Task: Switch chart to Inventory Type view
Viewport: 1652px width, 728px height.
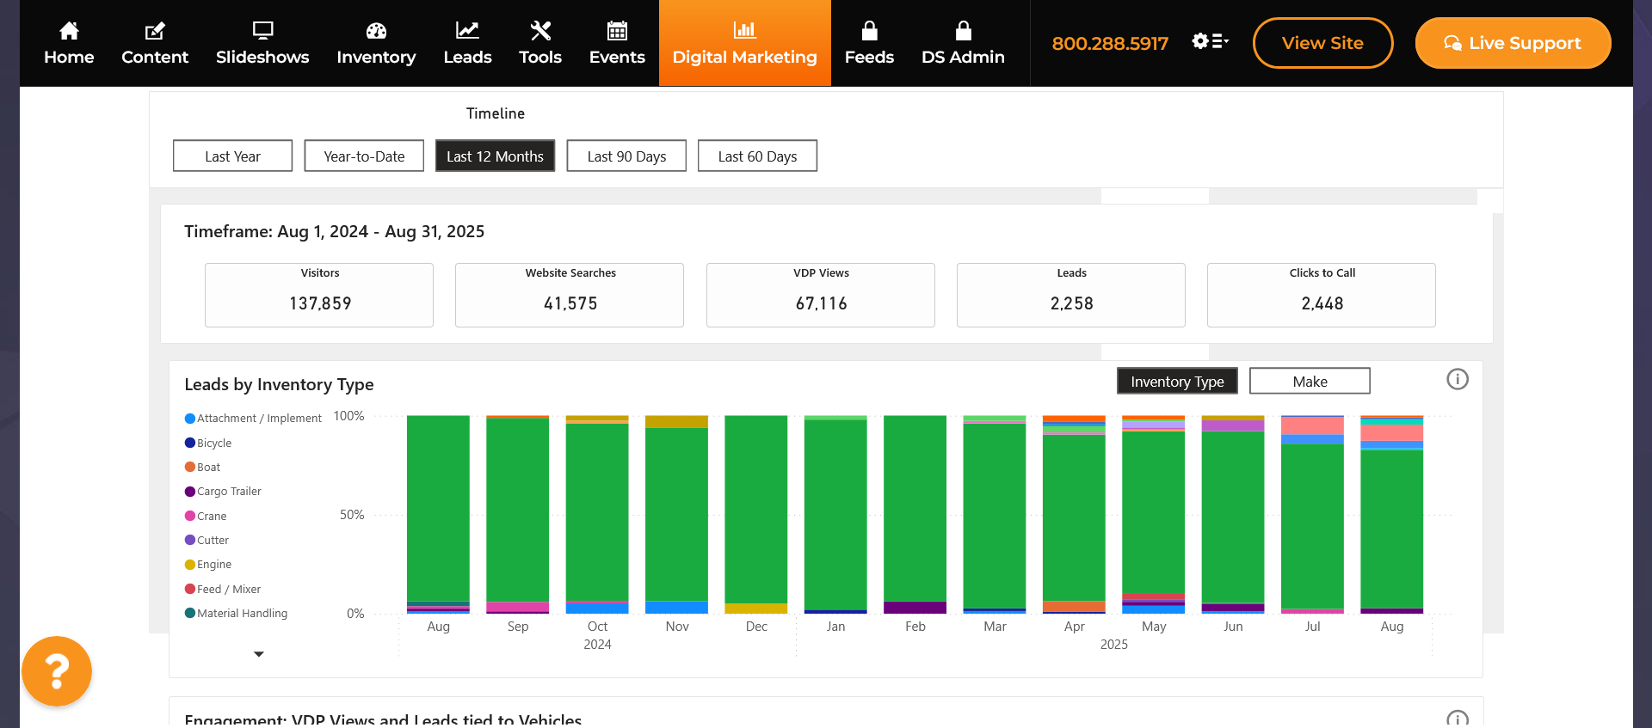Action: point(1177,381)
